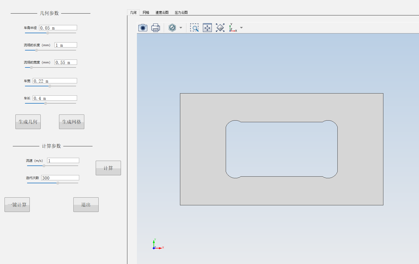Click the camera snapshot icon

click(143, 28)
